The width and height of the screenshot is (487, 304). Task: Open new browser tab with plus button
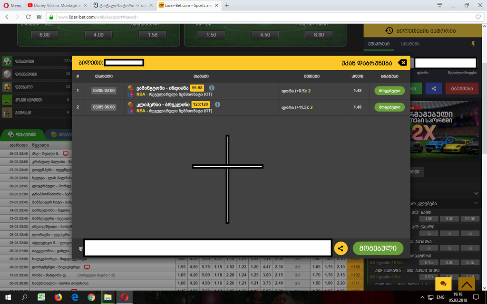(x=227, y=5)
